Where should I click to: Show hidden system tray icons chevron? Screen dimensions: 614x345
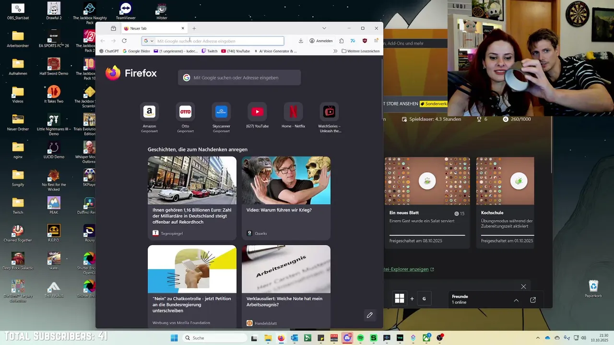(x=538, y=338)
